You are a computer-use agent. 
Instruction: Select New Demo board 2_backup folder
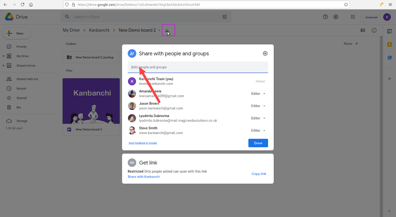click(91, 57)
